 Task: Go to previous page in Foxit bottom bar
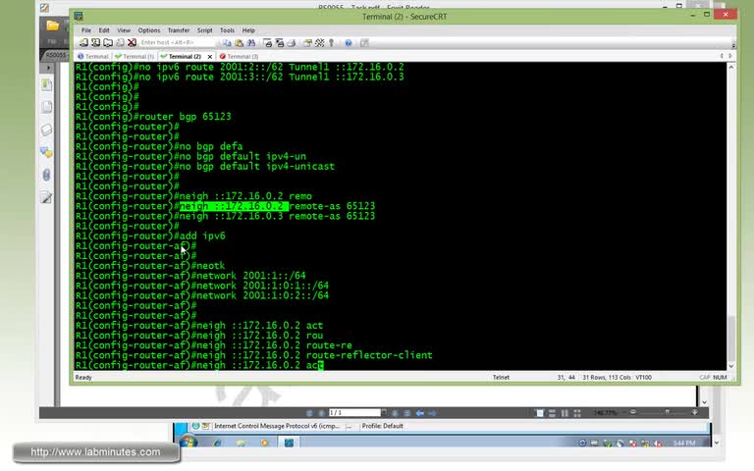[321, 413]
